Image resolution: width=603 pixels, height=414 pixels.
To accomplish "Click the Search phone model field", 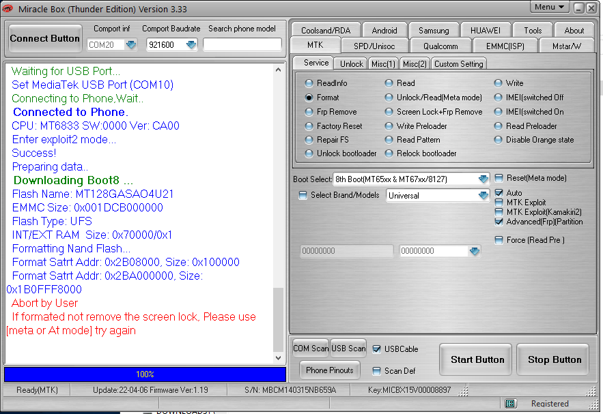I will pyautogui.click(x=242, y=44).
